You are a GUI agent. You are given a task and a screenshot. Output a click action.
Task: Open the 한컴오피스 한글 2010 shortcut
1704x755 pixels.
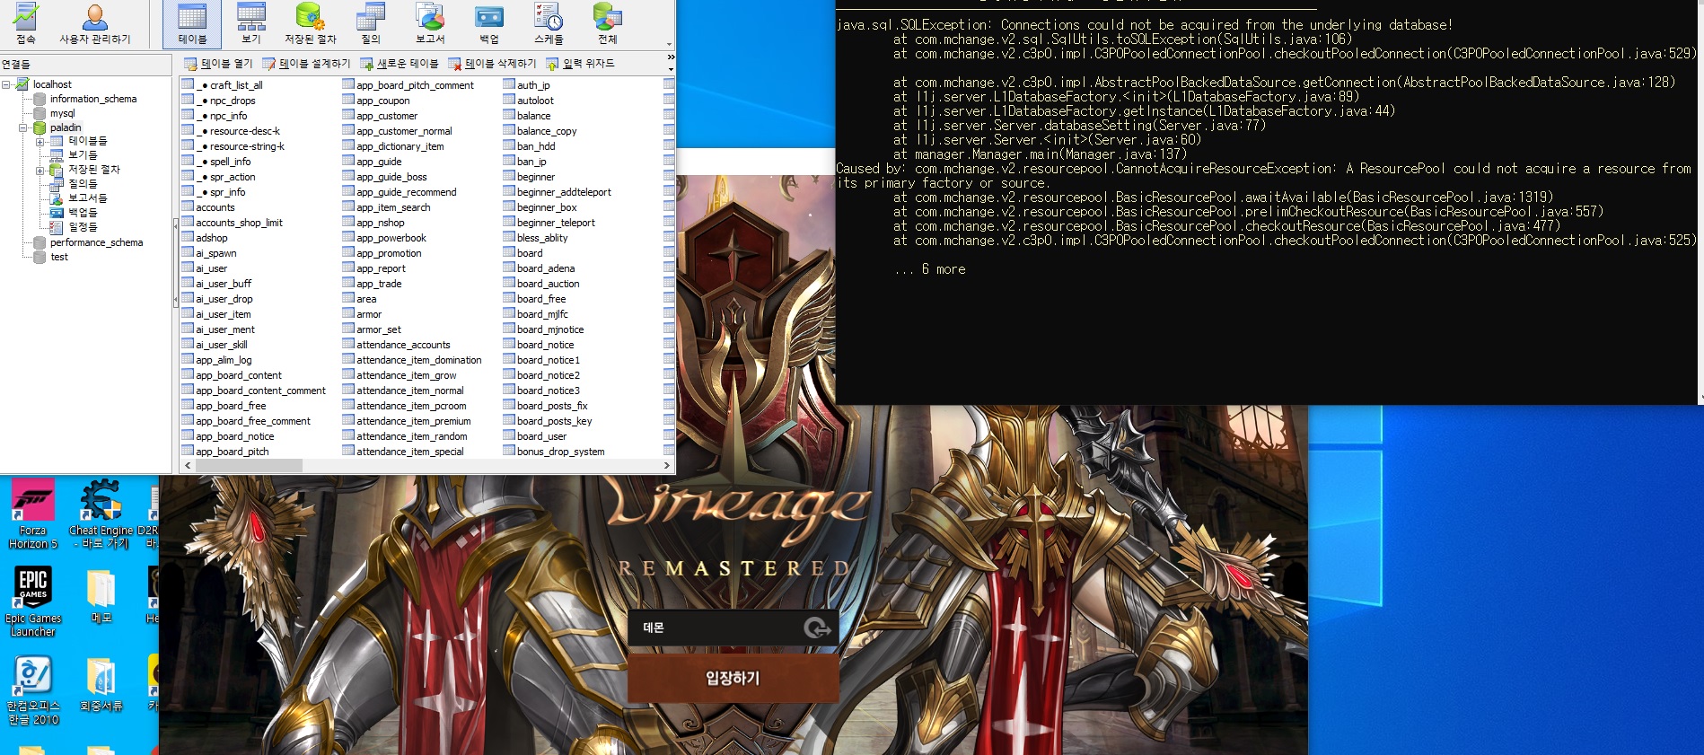tap(33, 689)
